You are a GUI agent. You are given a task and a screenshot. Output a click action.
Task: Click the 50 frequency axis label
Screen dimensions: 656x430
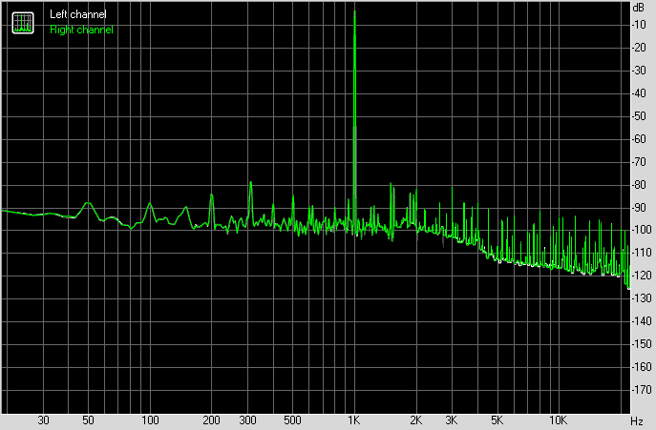[x=88, y=420]
